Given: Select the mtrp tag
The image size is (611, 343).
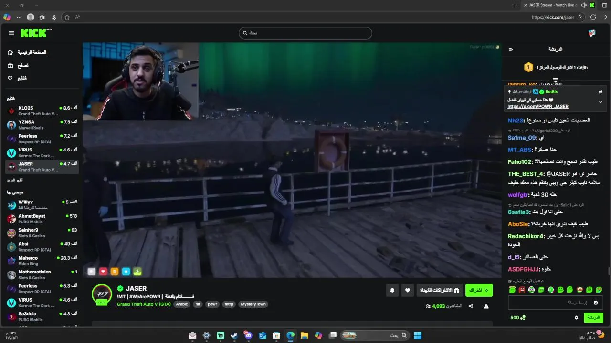Looking at the screenshot, I should [229, 304].
